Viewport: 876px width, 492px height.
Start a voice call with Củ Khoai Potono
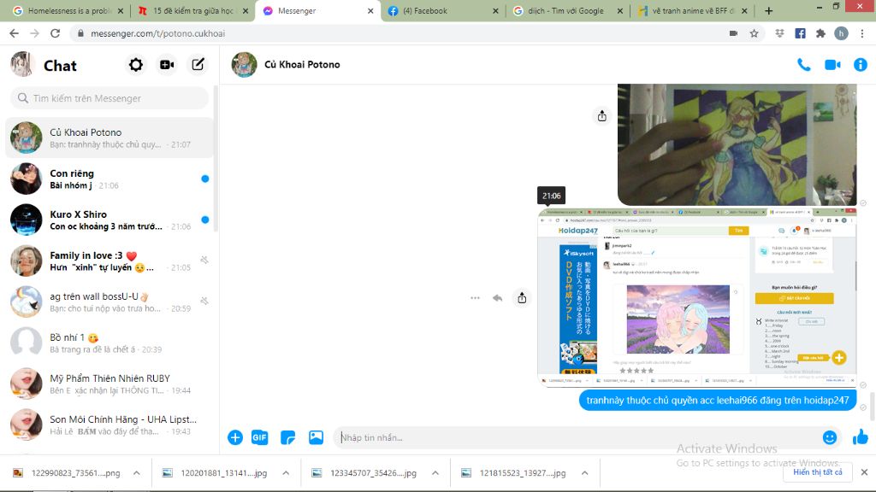tap(804, 65)
